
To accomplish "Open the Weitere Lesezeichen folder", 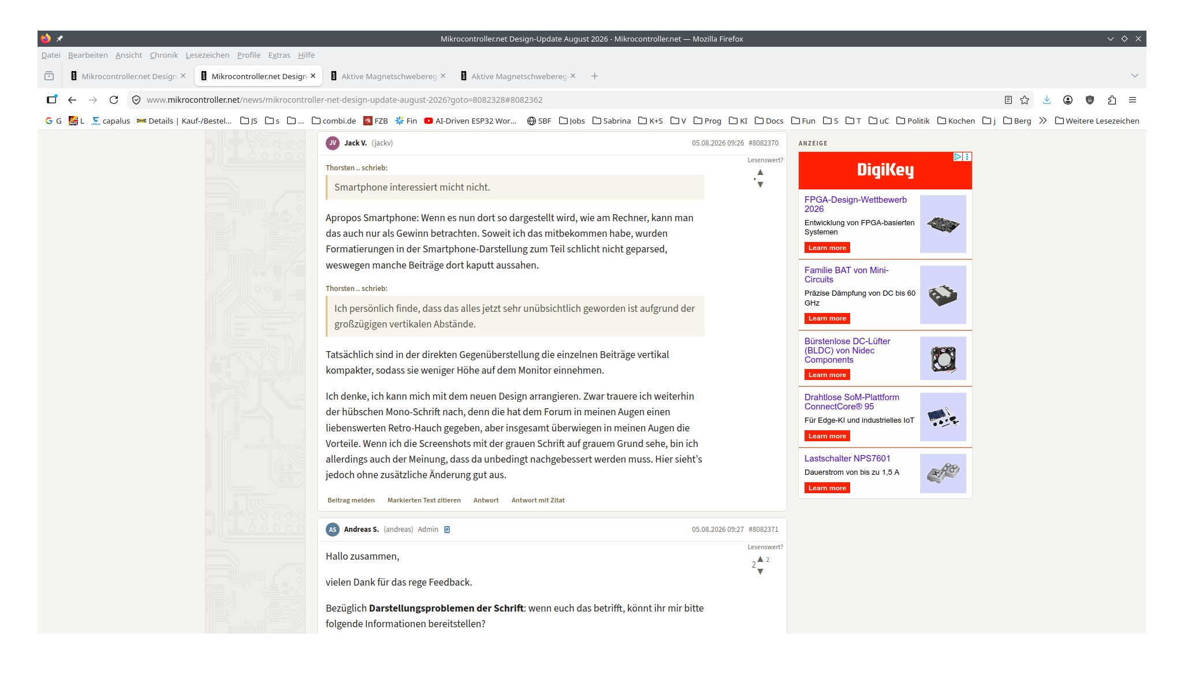I will 1097,121.
